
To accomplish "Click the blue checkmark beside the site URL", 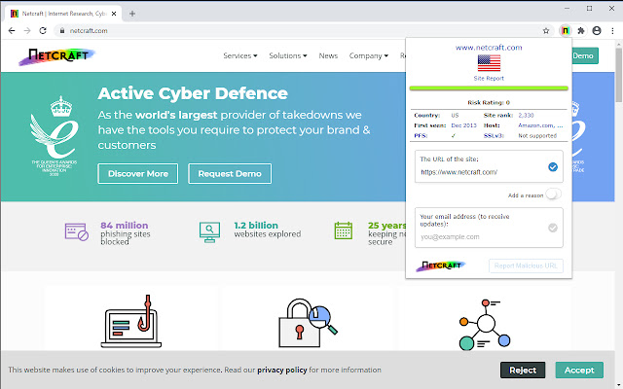I will 553,167.
